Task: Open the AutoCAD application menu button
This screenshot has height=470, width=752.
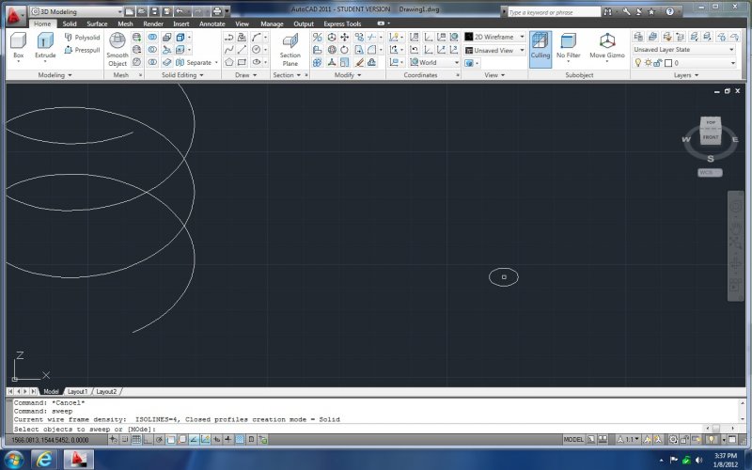Action: tap(14, 16)
